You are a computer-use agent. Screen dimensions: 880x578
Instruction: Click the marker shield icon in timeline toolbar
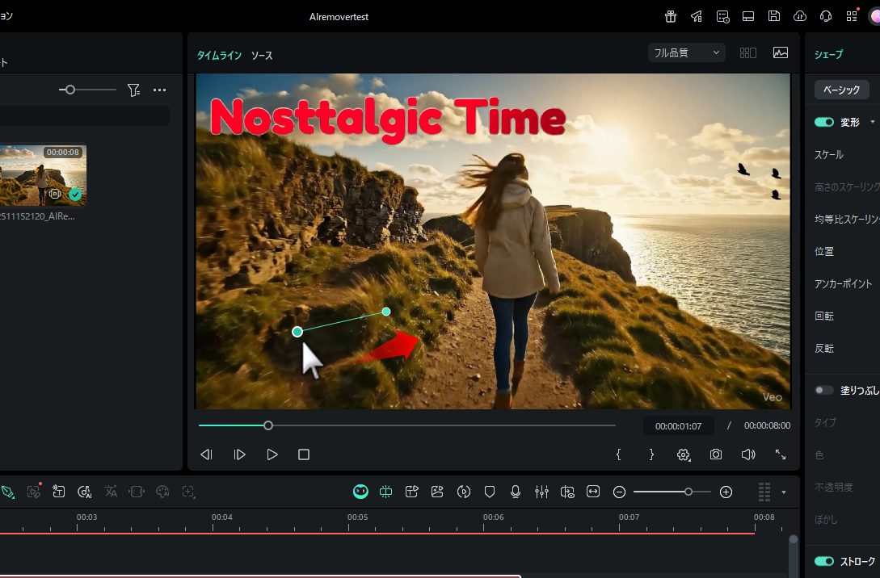click(x=490, y=492)
